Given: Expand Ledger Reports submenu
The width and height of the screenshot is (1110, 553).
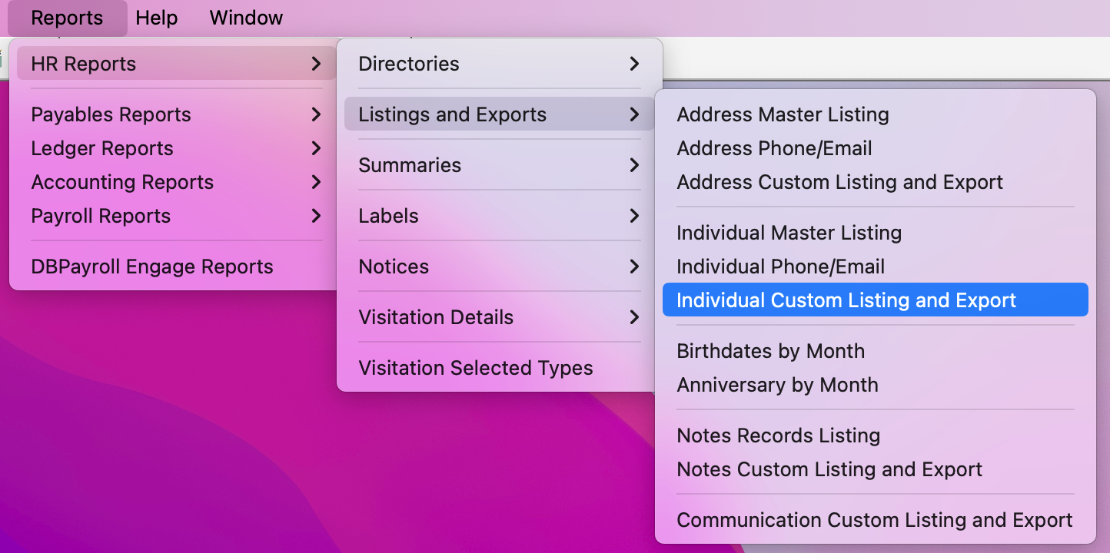Looking at the screenshot, I should (175, 148).
